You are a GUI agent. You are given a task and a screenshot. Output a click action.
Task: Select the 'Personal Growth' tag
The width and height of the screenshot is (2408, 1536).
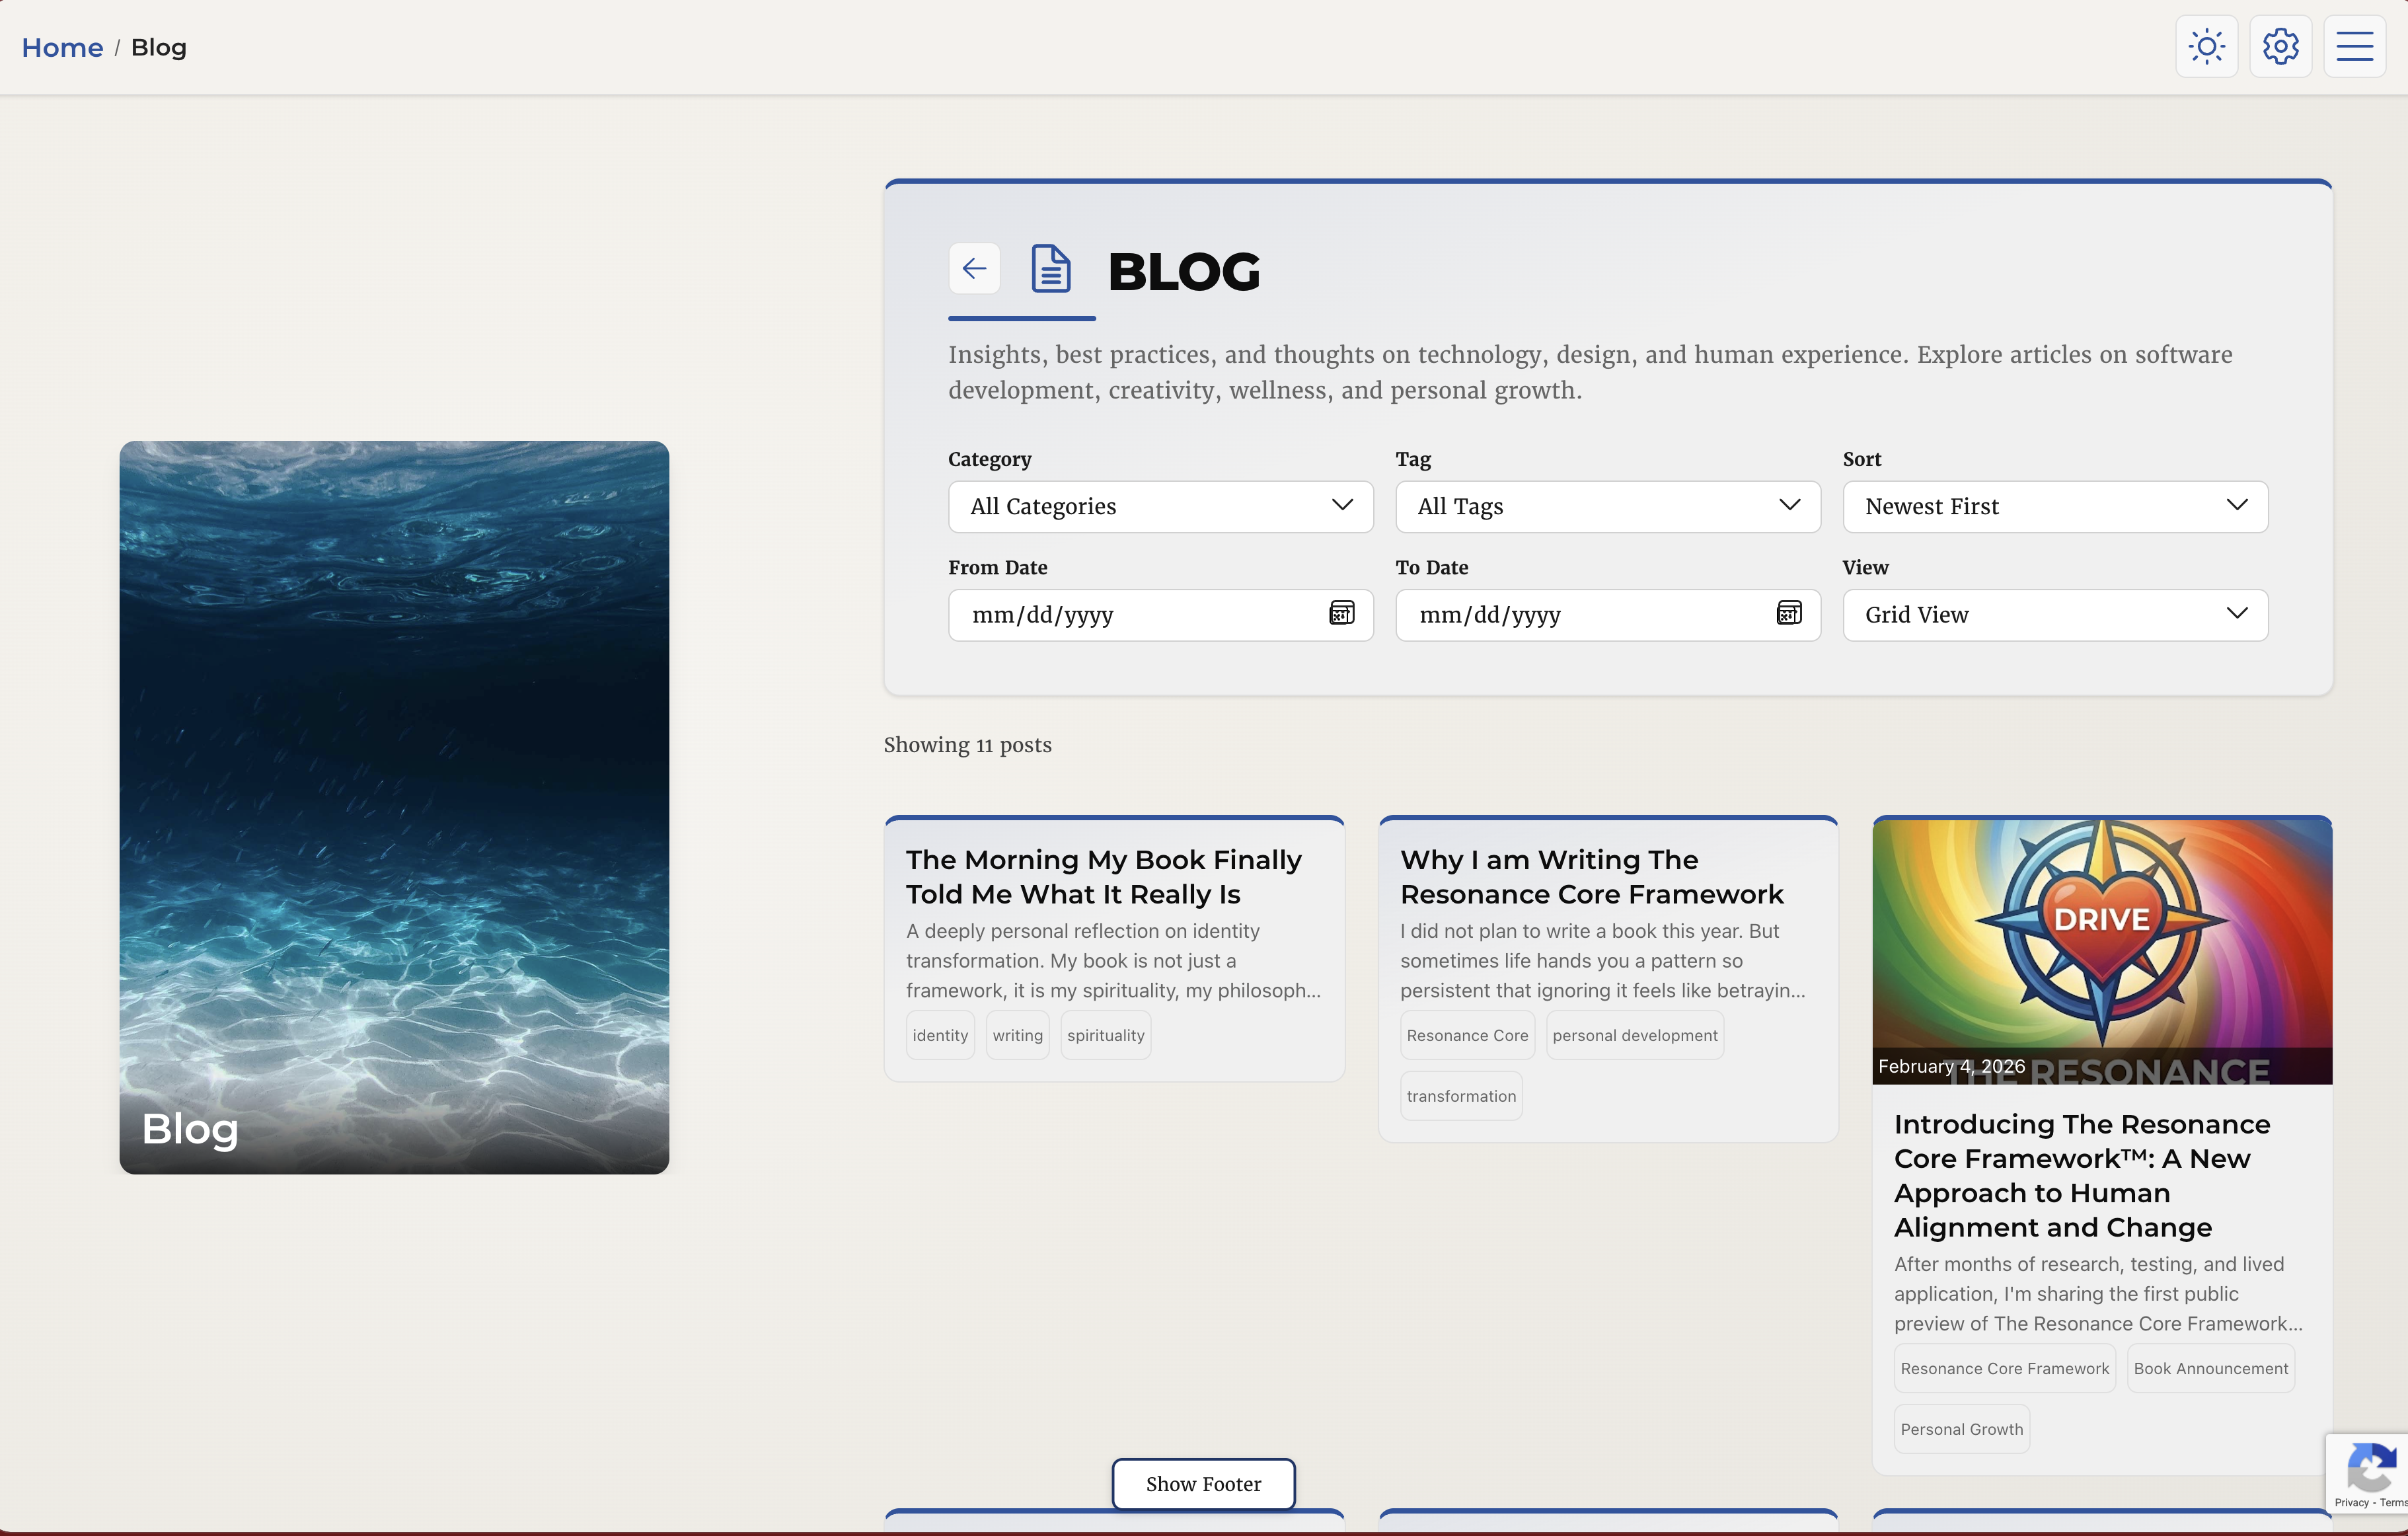[1961, 1429]
